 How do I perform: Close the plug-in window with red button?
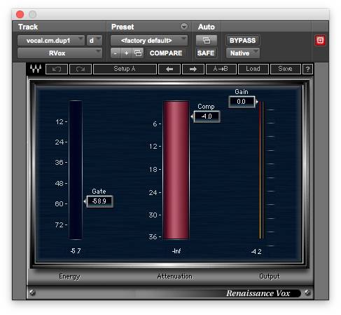coord(20,15)
